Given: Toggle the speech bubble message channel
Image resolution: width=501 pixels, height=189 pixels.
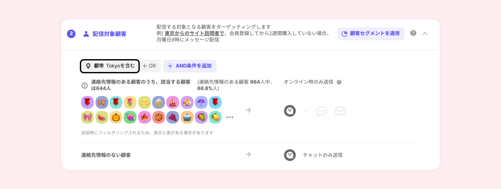Looking at the screenshot, I should tap(321, 111).
